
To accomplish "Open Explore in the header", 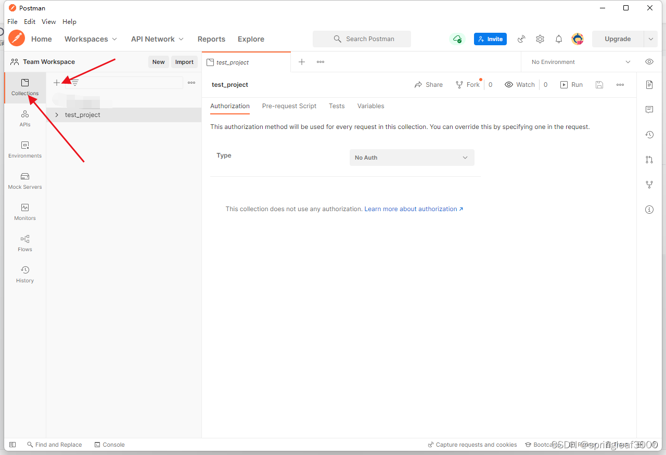I will (x=251, y=39).
